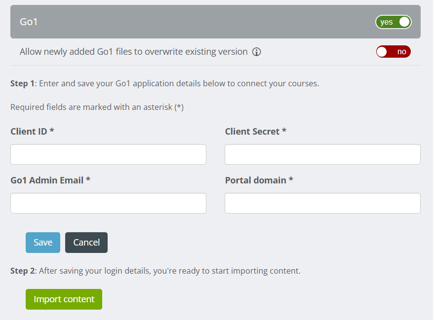435x320 pixels.
Task: Start importing with Import content button
Action: pos(64,299)
